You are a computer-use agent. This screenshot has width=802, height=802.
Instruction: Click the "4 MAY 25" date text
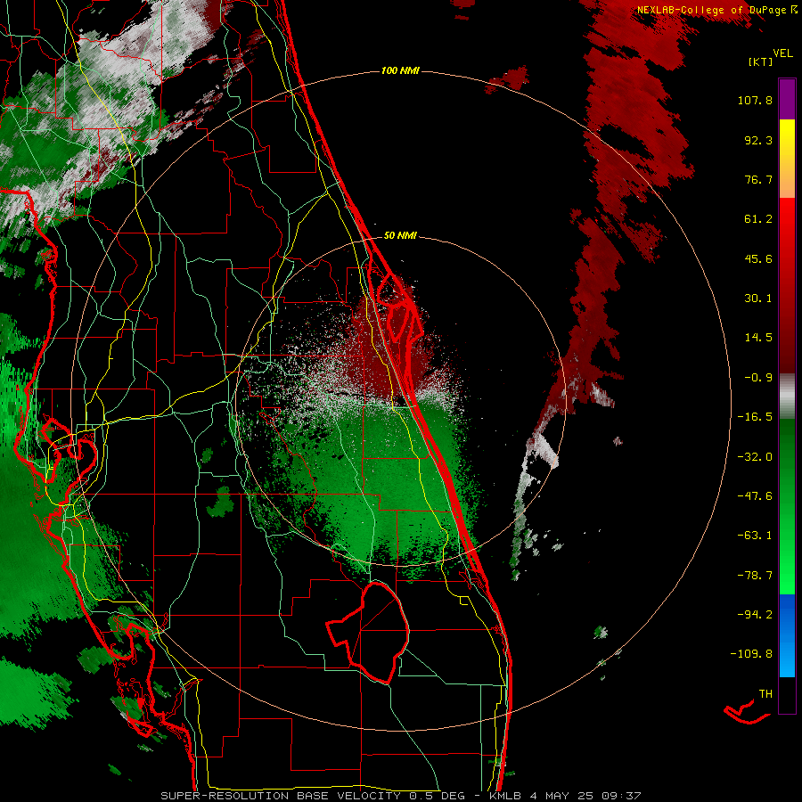561,796
